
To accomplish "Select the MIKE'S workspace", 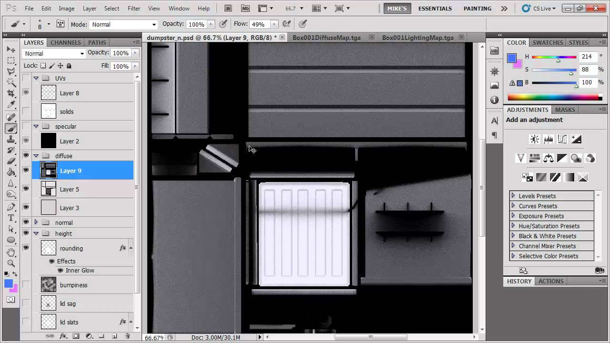I will 397,9.
